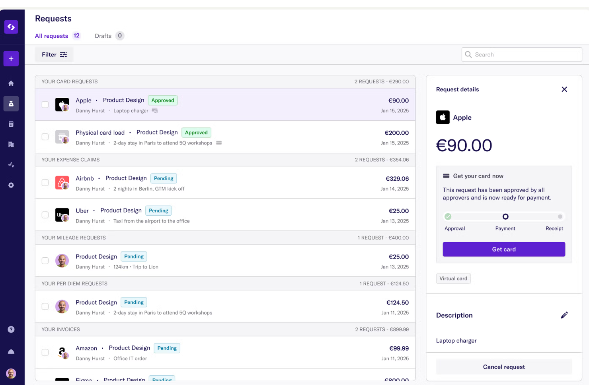
Task: Click the Physical card load card icon
Action: click(x=62, y=137)
